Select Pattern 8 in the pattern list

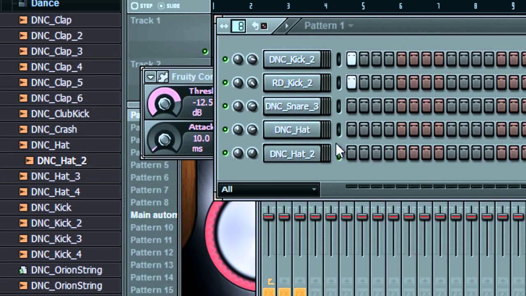pyautogui.click(x=150, y=202)
